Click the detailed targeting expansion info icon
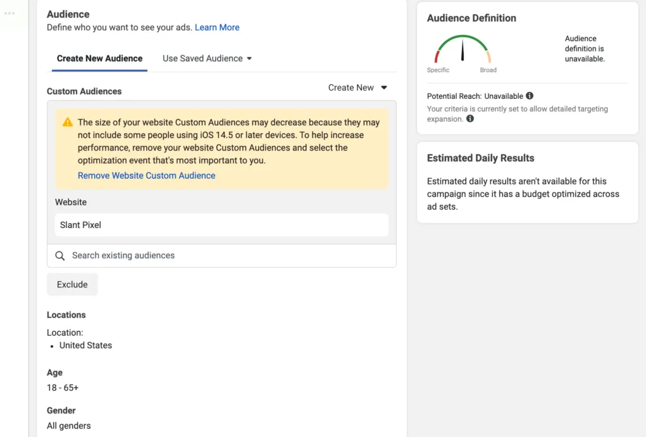The image size is (646, 437). [x=469, y=118]
